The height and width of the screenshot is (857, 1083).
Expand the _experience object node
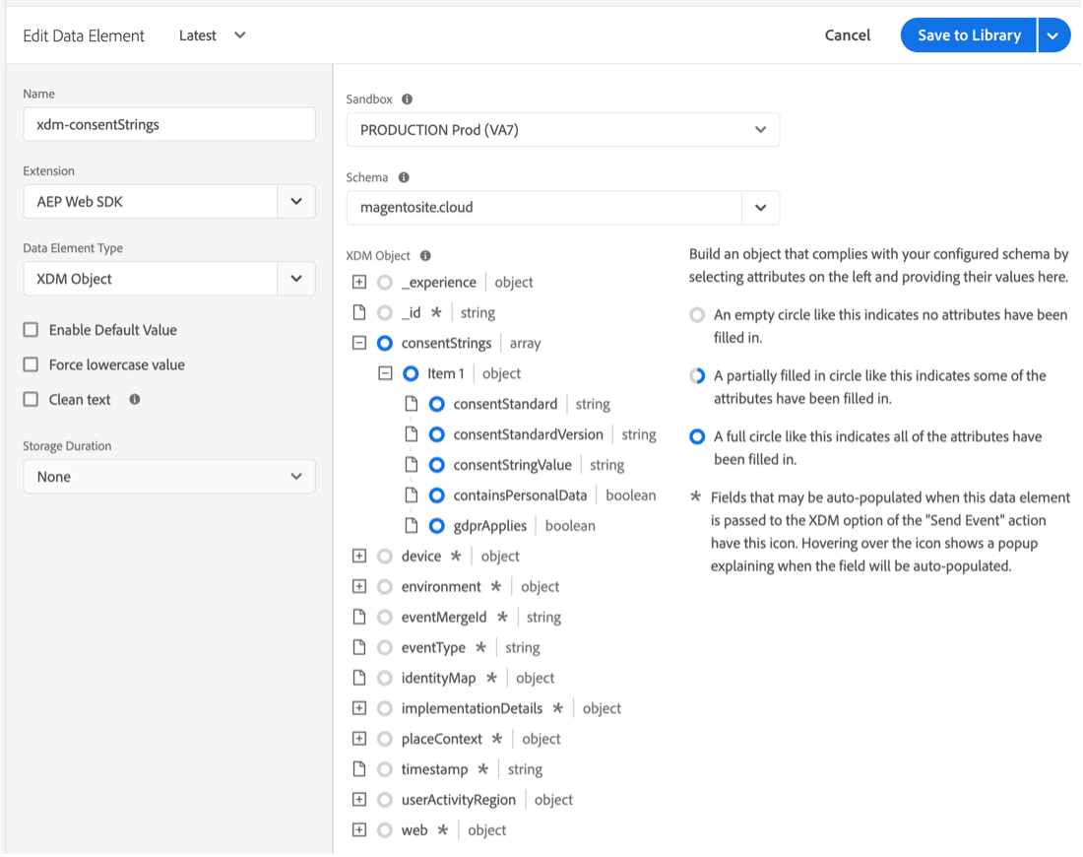pyautogui.click(x=359, y=283)
